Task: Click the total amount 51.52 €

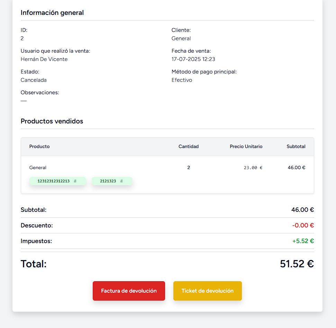Action: [297, 264]
